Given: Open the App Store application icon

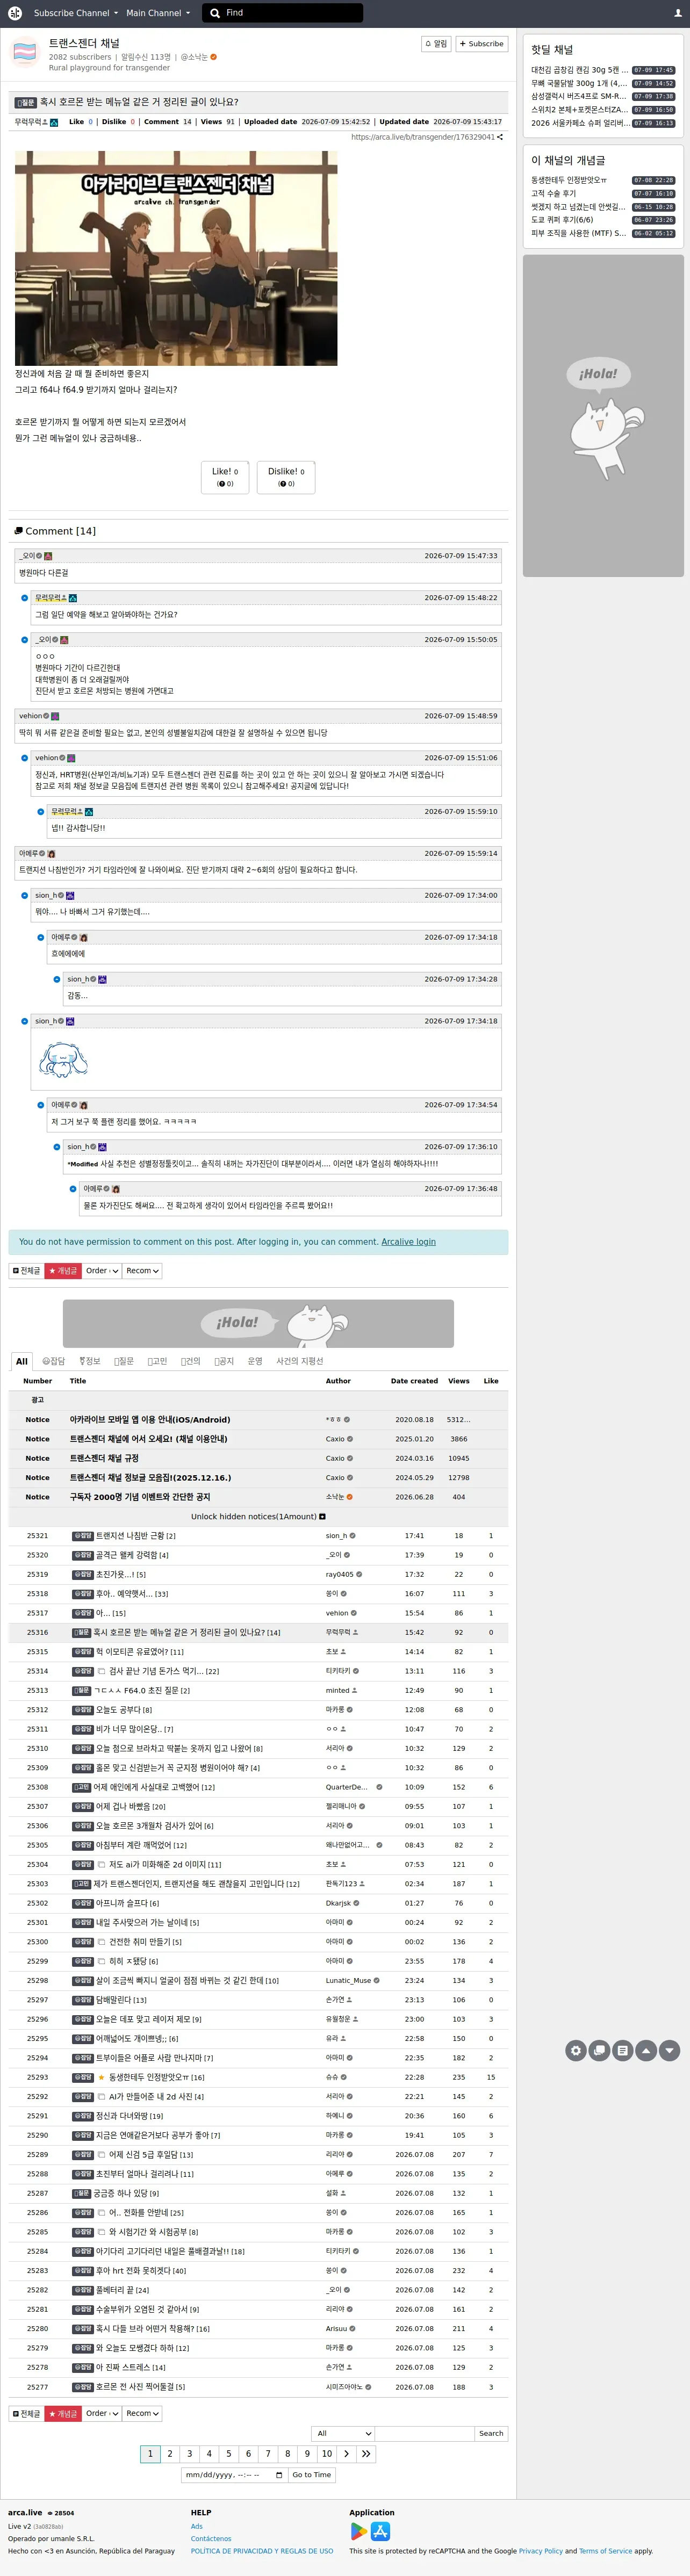Looking at the screenshot, I should pos(380,2531).
